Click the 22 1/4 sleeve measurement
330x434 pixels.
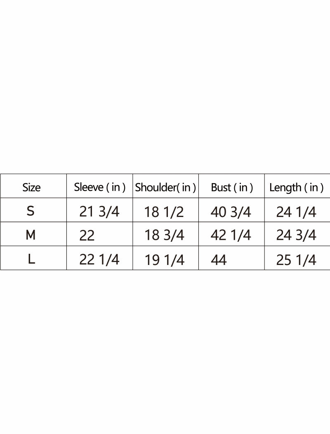coord(99,260)
